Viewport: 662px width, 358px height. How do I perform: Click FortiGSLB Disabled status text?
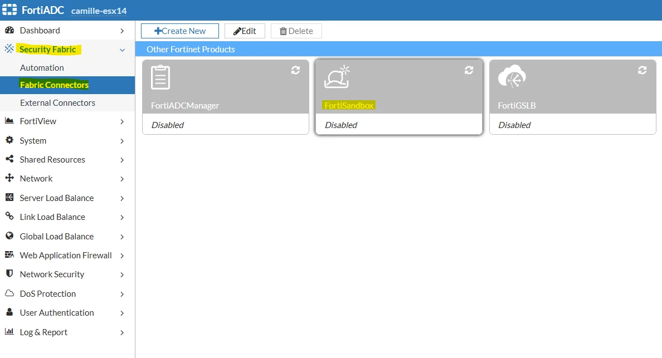pos(514,125)
